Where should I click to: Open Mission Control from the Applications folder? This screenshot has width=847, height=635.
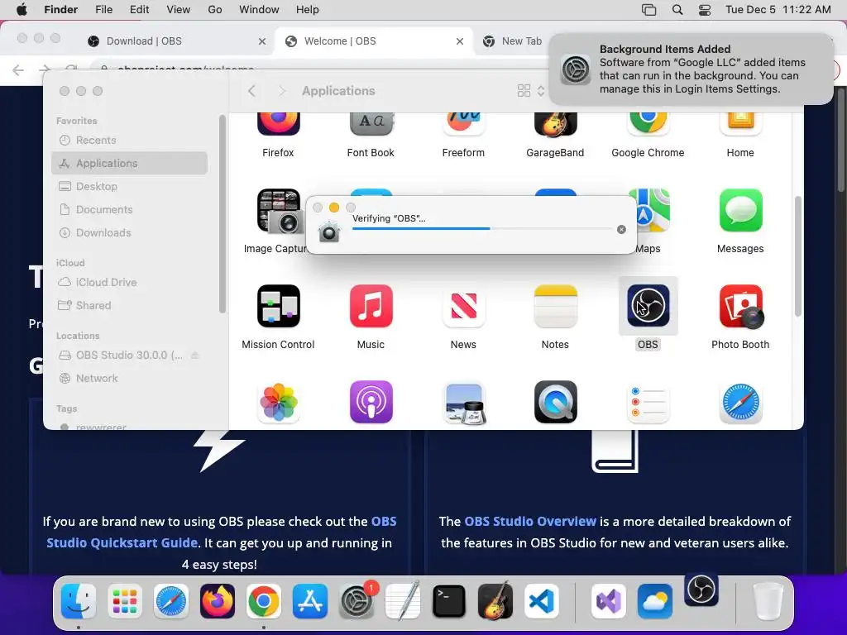[278, 306]
